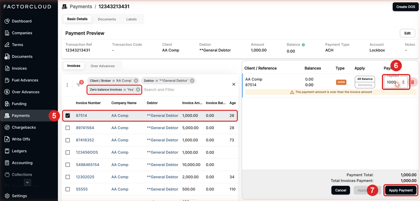Open the Companies sidebar icon
The image size is (420, 201).
7,33
